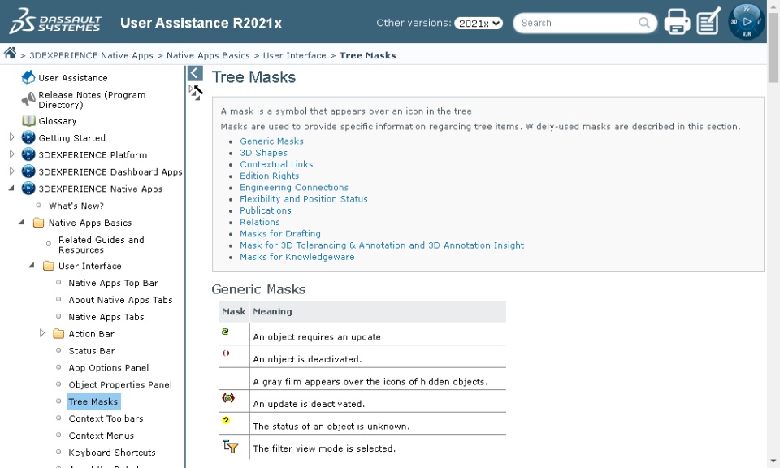Click the yellow question mark mask icon

226,420
